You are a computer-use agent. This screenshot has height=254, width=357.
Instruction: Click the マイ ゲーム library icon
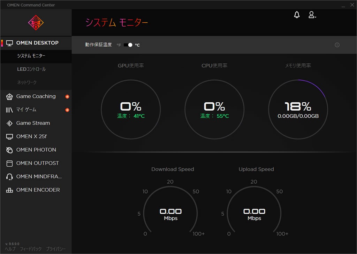[x=9, y=110]
